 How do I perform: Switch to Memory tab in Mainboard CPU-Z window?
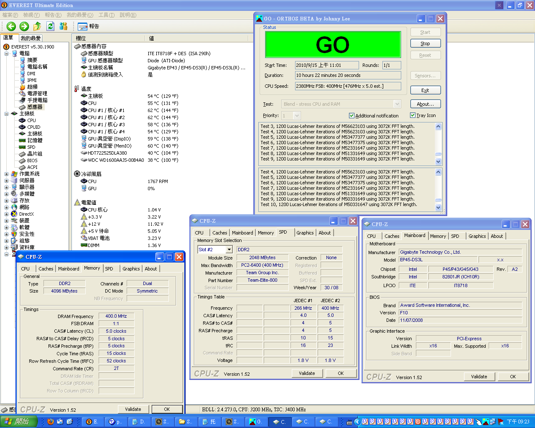tap(438, 236)
